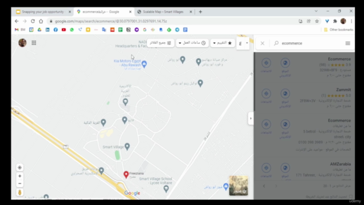Screen dimensions: 364x205
Task: Clear the ecommerce search text
Action: point(262,43)
